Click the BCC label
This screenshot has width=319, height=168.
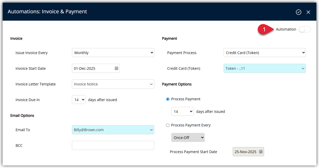pos(19,146)
